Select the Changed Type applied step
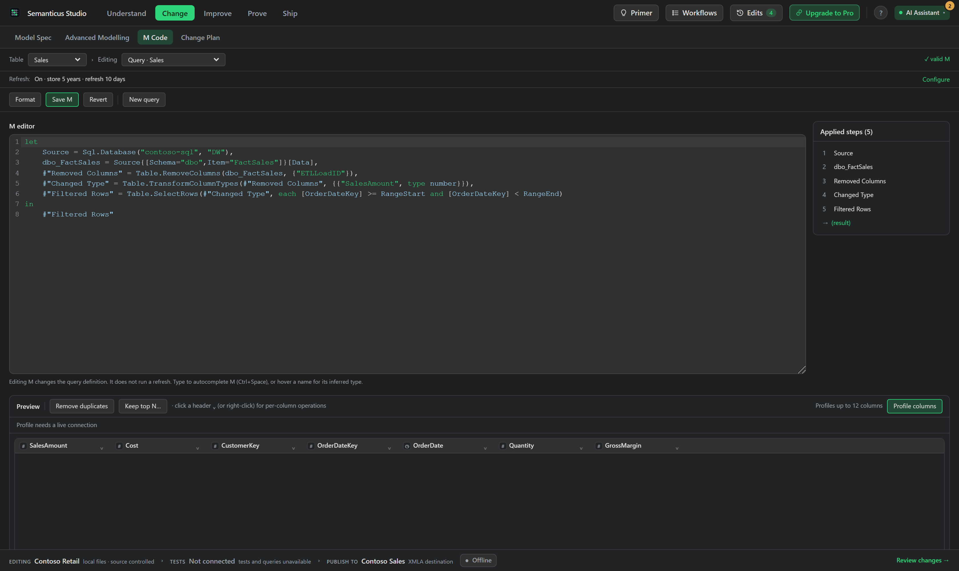 881,195
